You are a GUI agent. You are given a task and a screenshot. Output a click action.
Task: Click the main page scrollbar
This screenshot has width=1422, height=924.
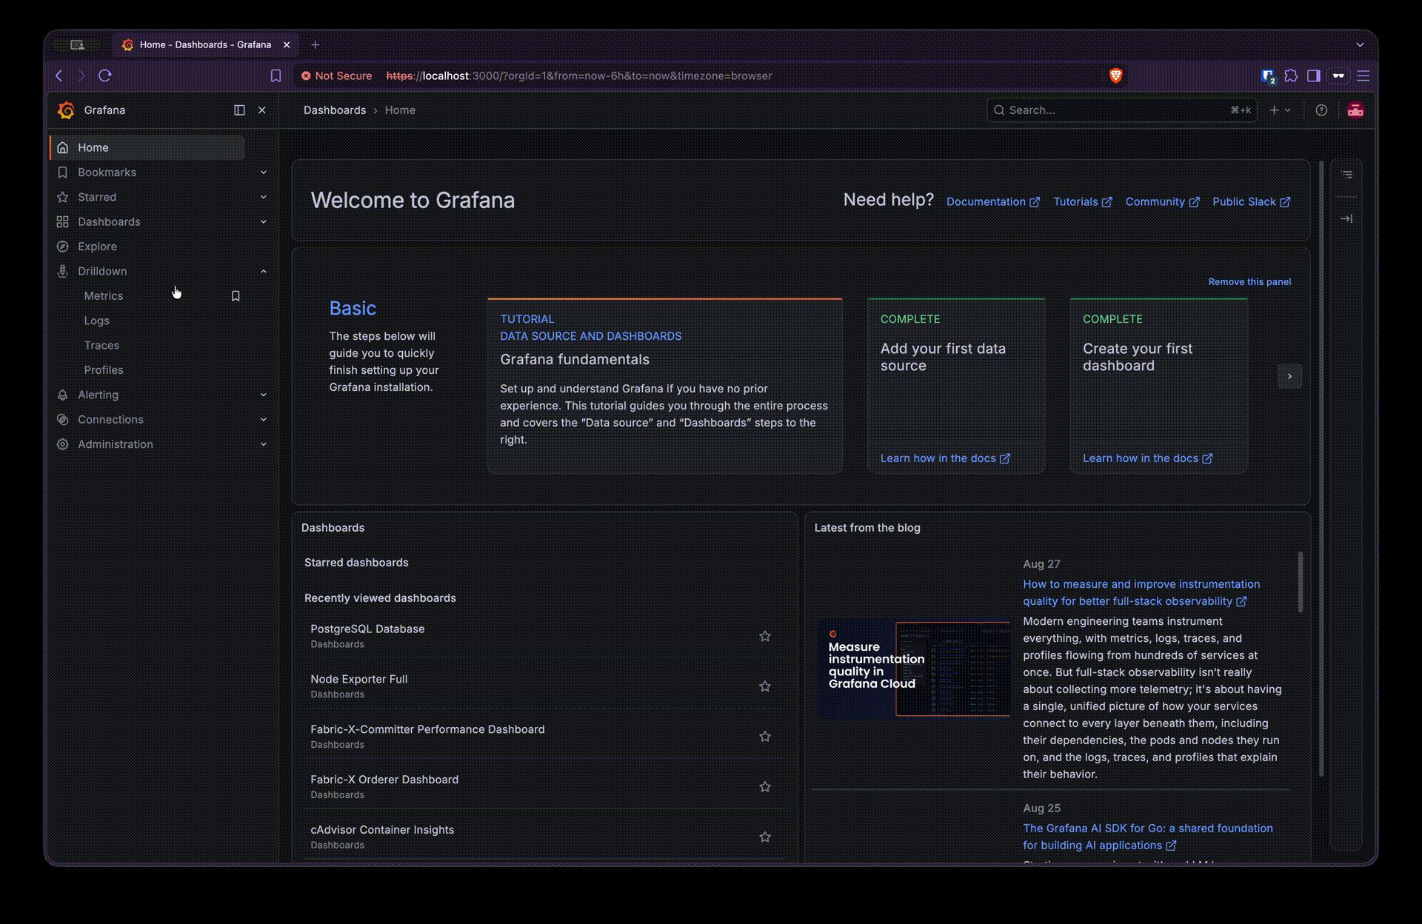point(1321,469)
